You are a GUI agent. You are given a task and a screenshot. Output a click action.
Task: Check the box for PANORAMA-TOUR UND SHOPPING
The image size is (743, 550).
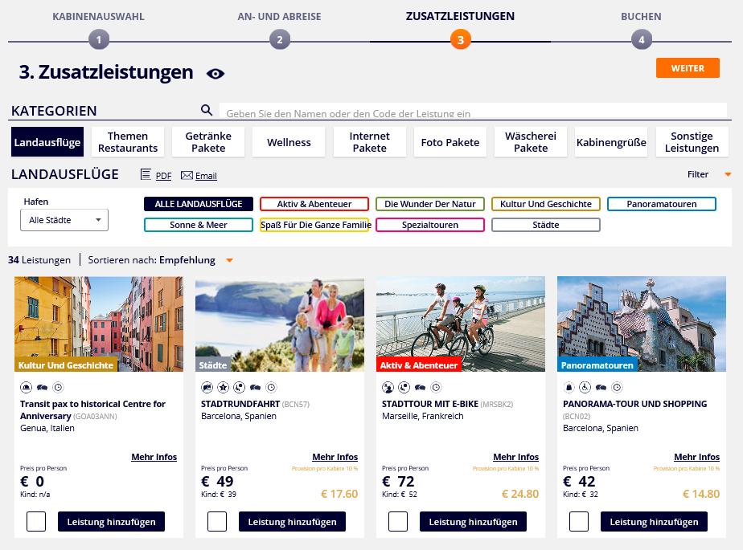[x=579, y=522]
